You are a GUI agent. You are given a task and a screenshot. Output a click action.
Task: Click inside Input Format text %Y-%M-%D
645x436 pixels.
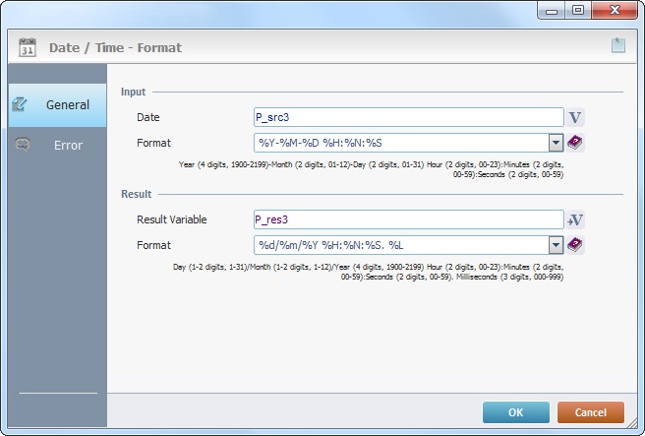click(399, 143)
